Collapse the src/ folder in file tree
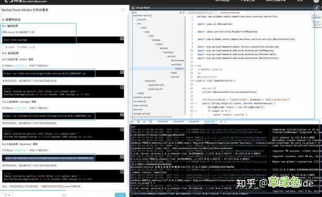This screenshot has width=322, height=197. pos(136,24)
